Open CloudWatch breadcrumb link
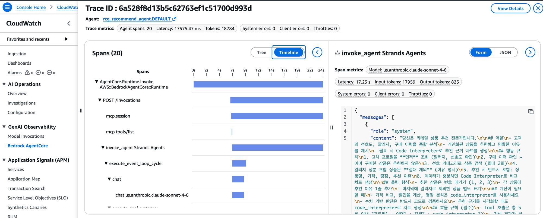 [x=67, y=7]
